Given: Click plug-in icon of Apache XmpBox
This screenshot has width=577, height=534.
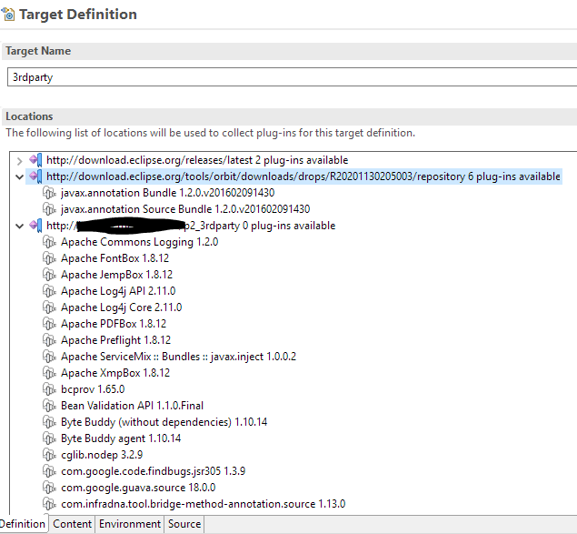Looking at the screenshot, I should 49,373.
